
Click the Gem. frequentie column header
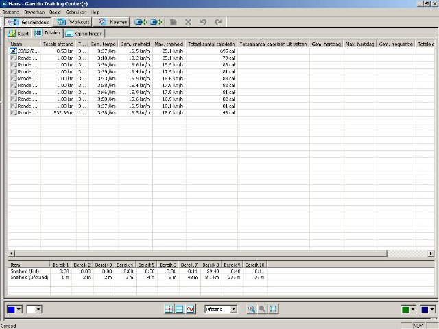tap(396, 44)
